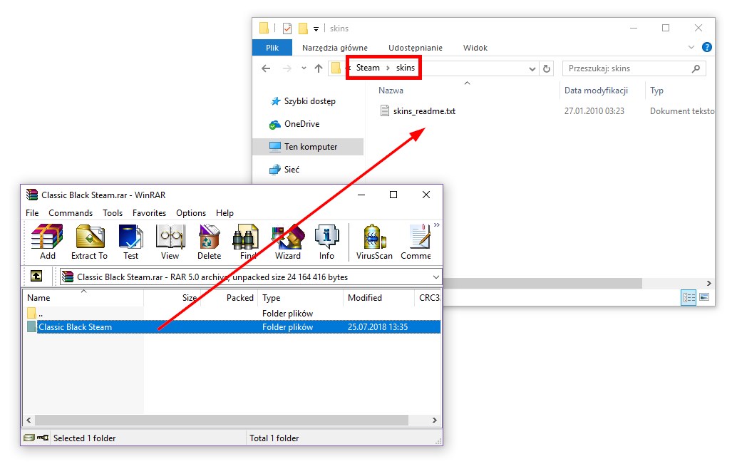Open Udostępnianie ribbon tab
This screenshot has height=469, width=732.
(x=416, y=48)
